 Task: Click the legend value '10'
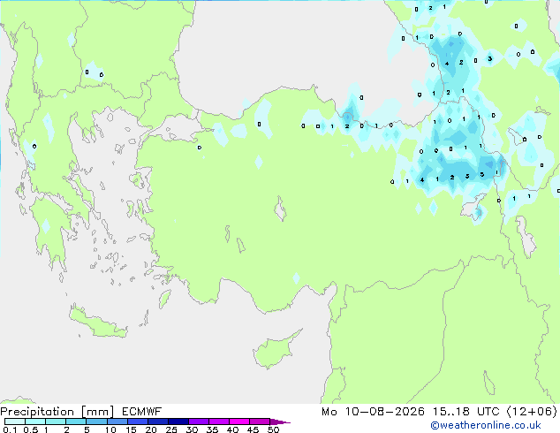[x=110, y=429]
